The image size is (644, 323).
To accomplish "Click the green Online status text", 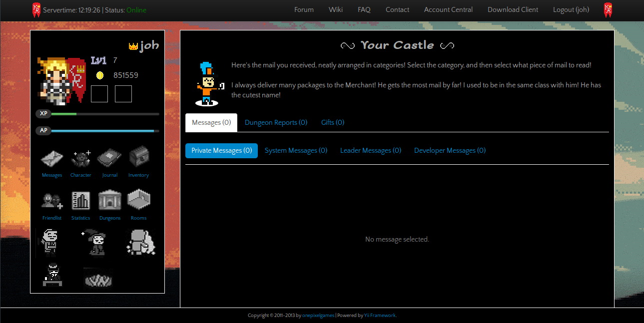I will pyautogui.click(x=136, y=10).
